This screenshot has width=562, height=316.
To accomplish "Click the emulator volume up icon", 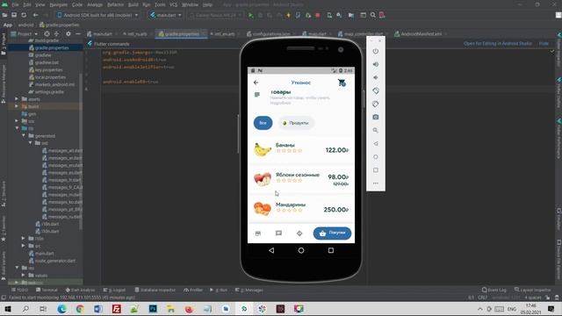I will pyautogui.click(x=375, y=64).
